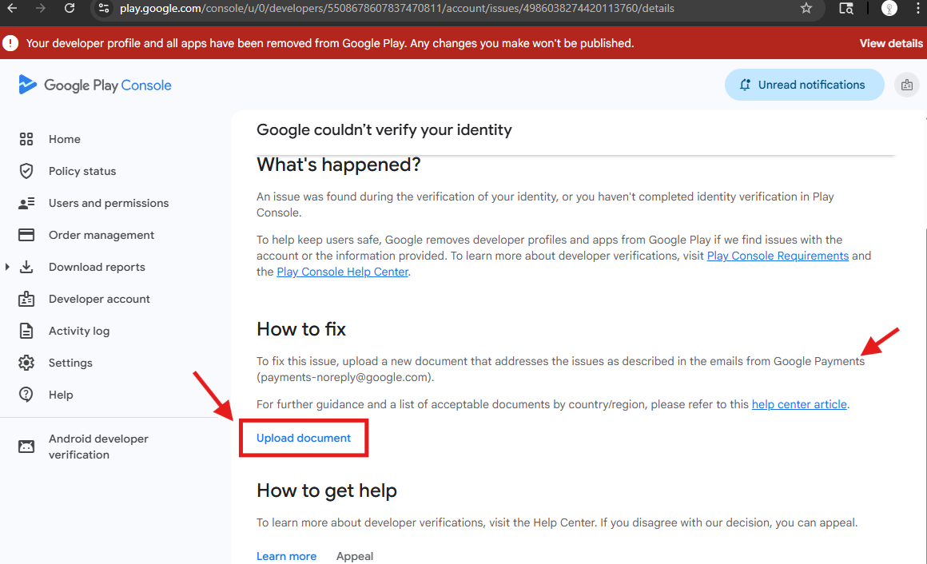Click the Appeal button
927x564 pixels.
tap(355, 556)
